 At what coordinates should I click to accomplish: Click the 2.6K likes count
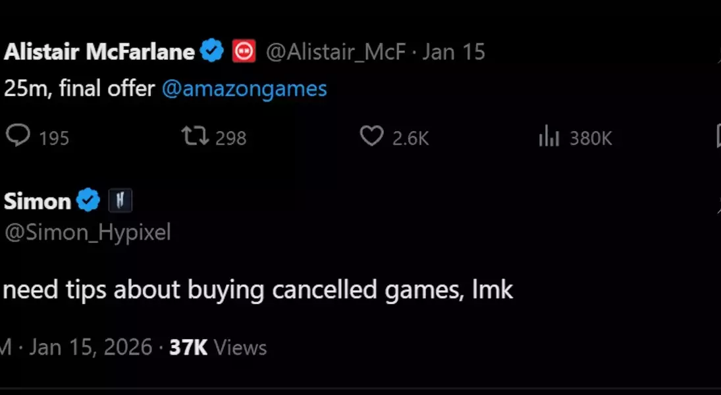[410, 138]
